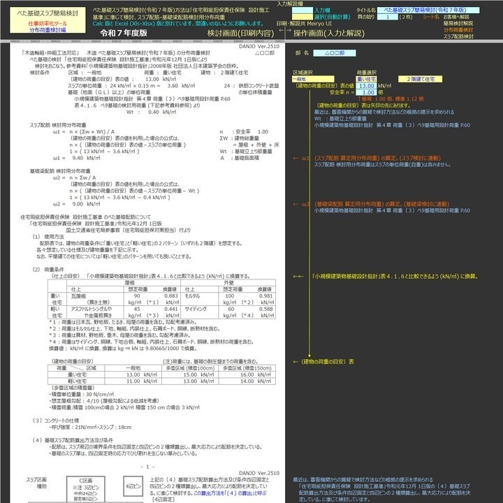
Task: Click the 多雪区域 (積雪150cm) column header
Action: click(x=247, y=368)
